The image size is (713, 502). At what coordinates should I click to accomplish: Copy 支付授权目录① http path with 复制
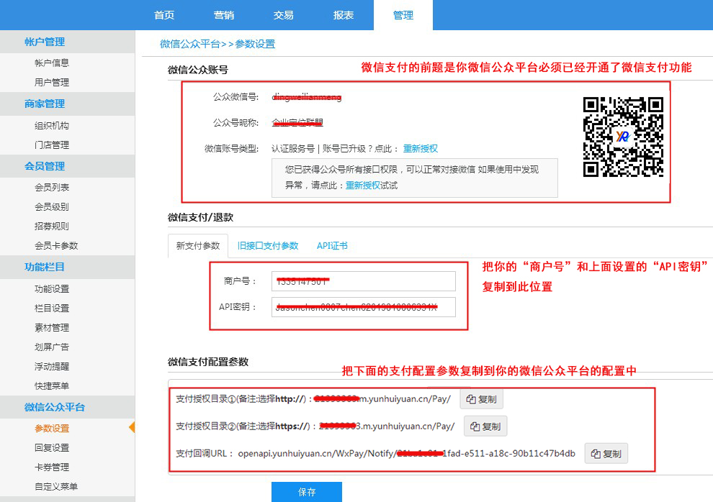point(482,399)
